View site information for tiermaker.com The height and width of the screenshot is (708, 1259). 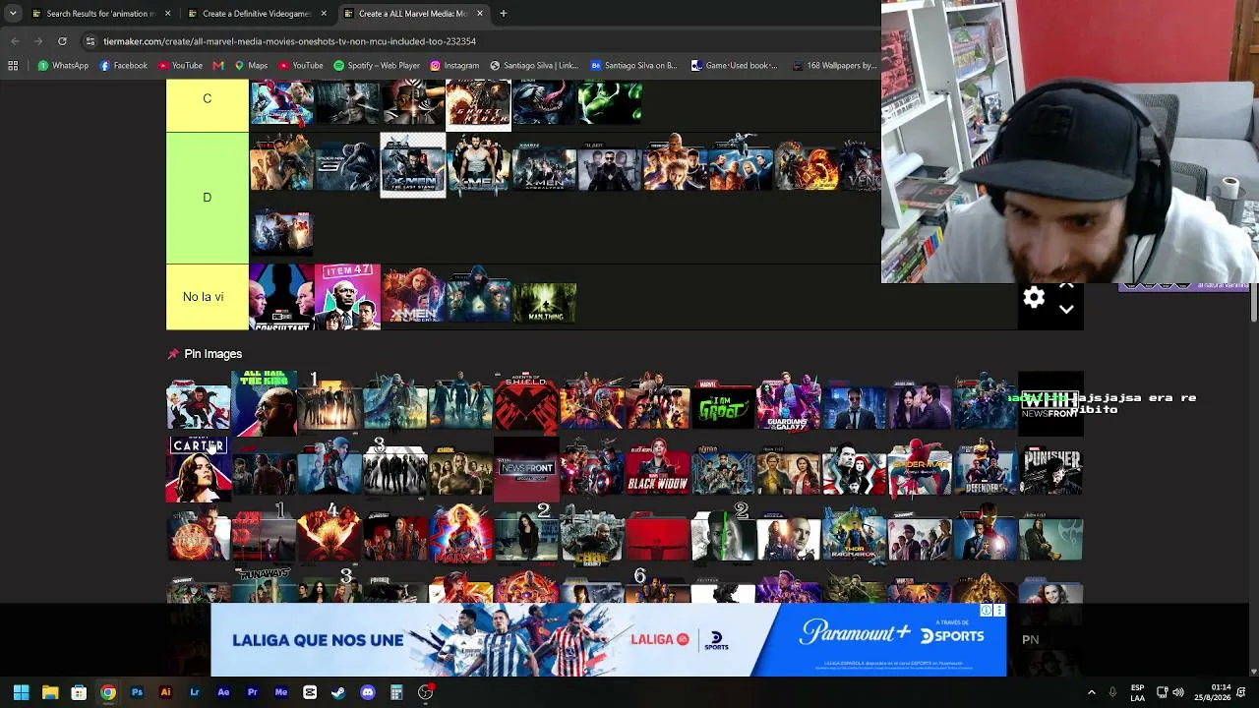coord(90,41)
